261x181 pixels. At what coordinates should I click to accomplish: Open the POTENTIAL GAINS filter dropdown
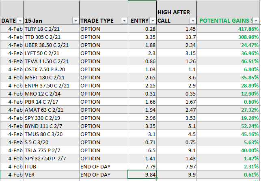[x=256, y=21]
